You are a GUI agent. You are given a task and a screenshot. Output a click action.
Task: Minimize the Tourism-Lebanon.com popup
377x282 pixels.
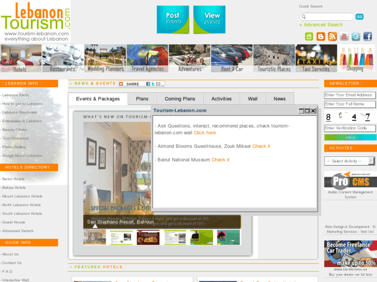[301, 111]
